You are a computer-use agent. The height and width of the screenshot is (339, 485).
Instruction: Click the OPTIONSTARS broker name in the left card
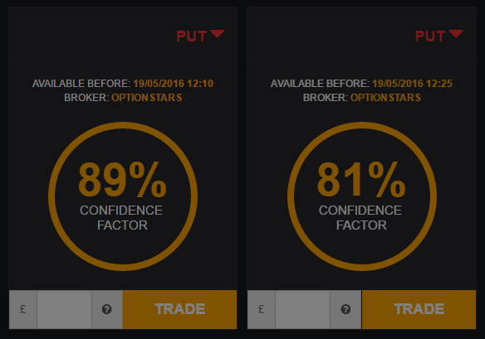pyautogui.click(x=147, y=98)
